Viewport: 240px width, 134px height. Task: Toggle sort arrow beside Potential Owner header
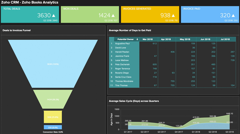(x=137, y=39)
